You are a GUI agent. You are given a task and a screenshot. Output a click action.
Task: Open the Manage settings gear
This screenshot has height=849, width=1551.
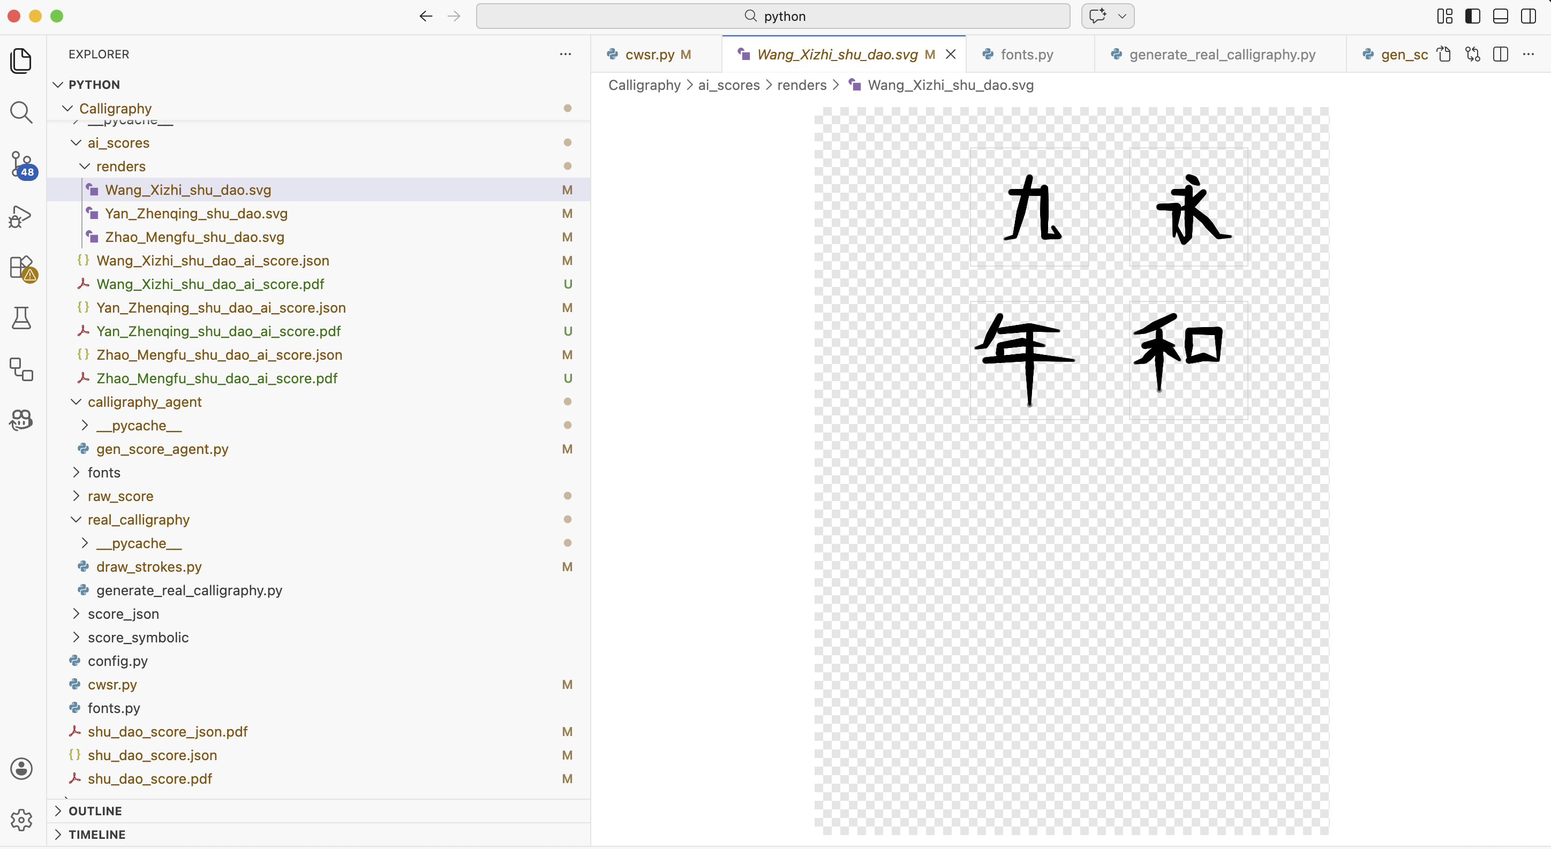coord(21,820)
